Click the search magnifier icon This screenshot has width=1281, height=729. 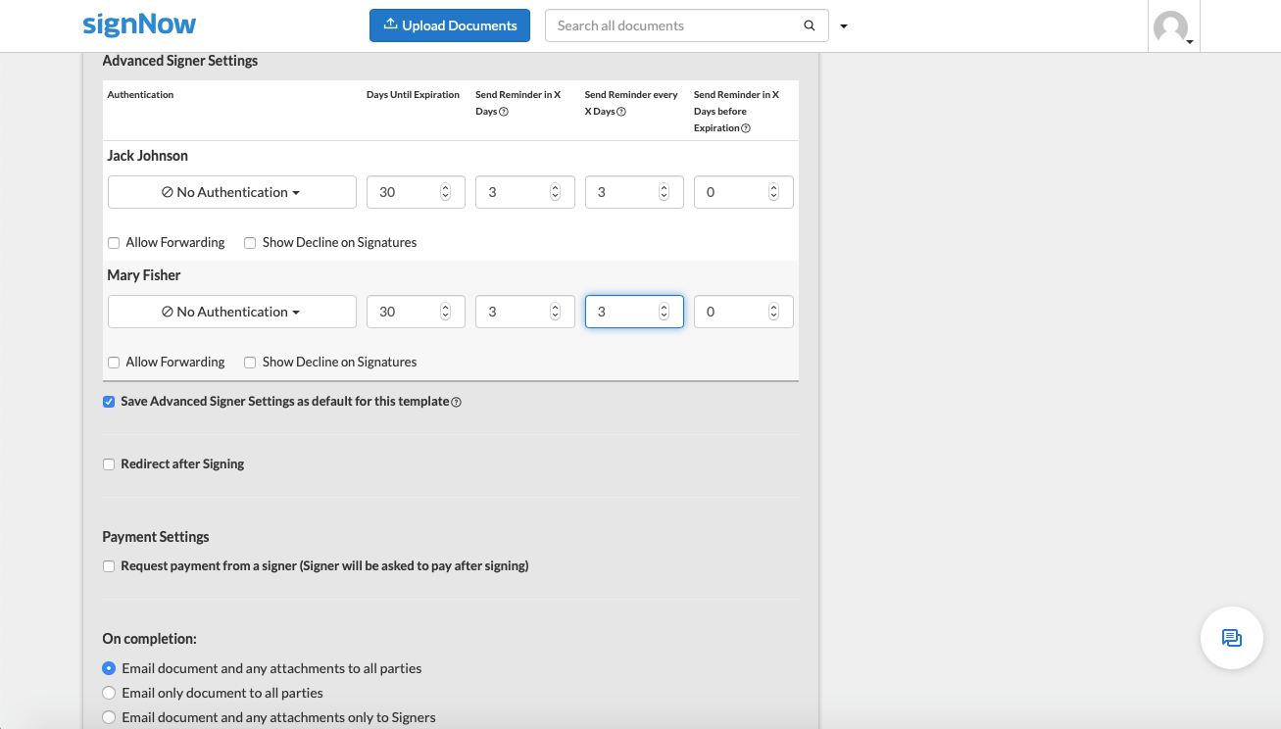(x=809, y=26)
